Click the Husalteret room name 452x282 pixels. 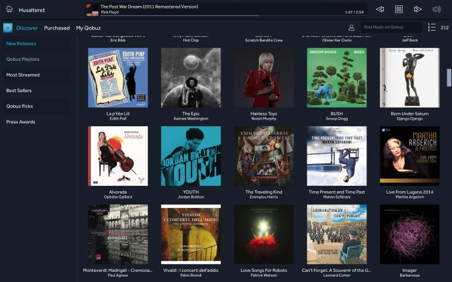(x=32, y=10)
